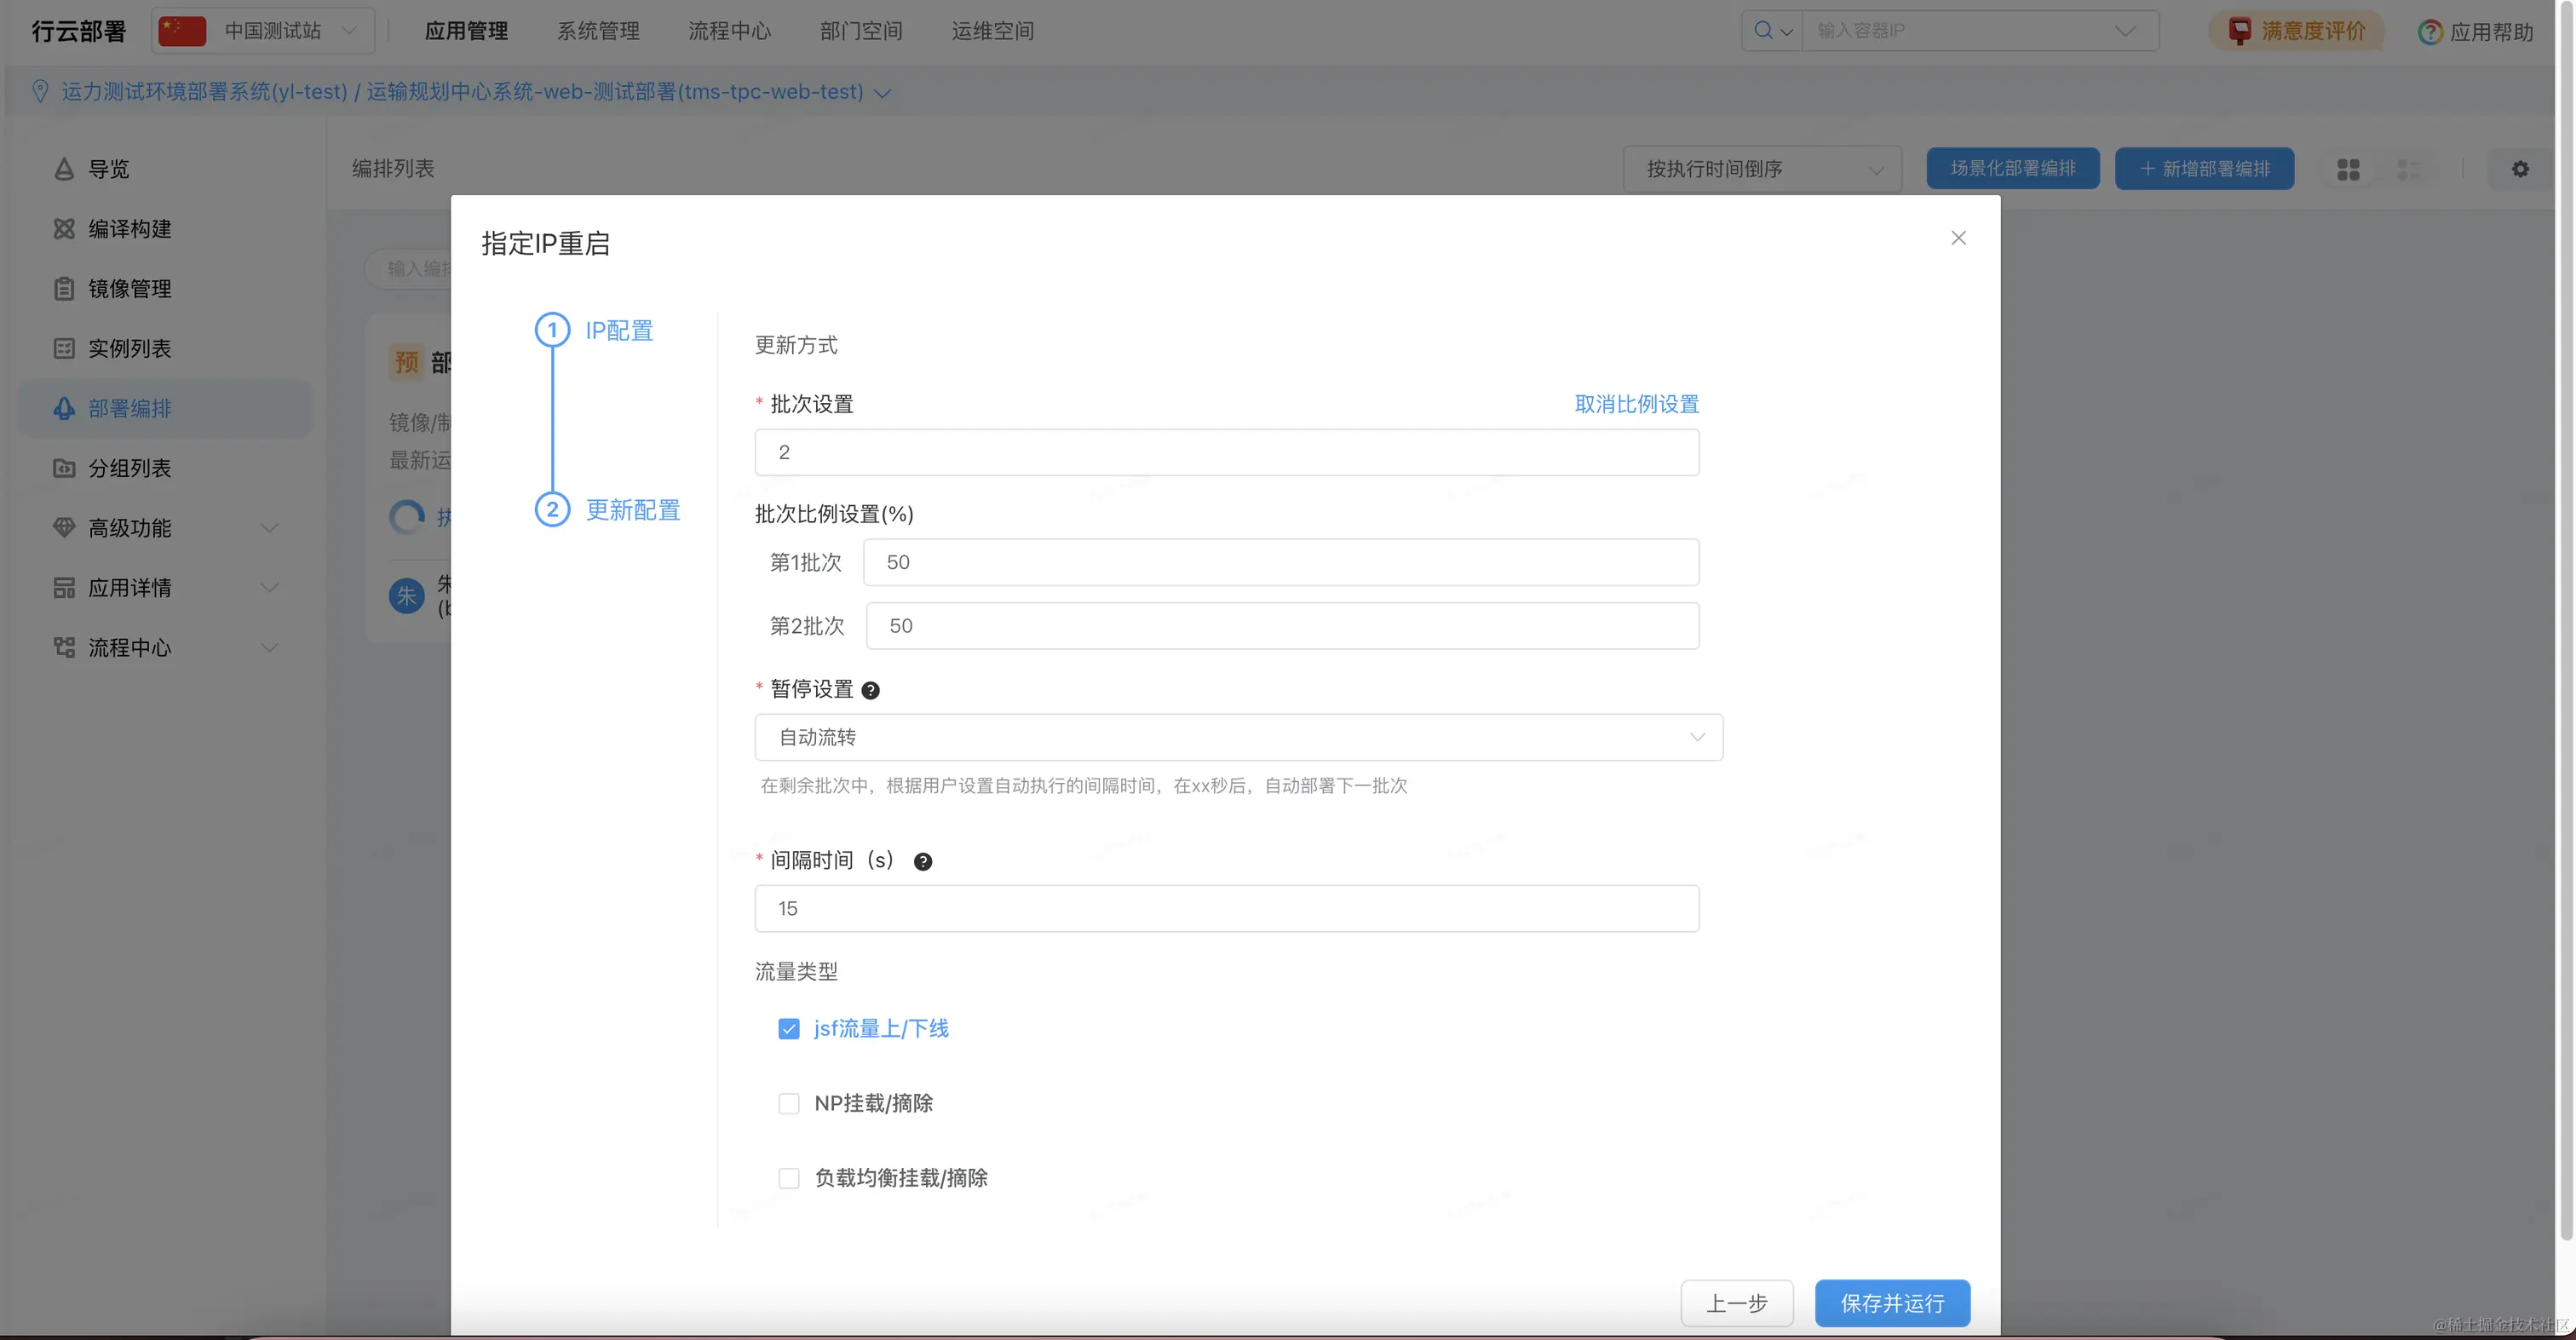Open the 中国测试站 site selector

click(x=264, y=31)
